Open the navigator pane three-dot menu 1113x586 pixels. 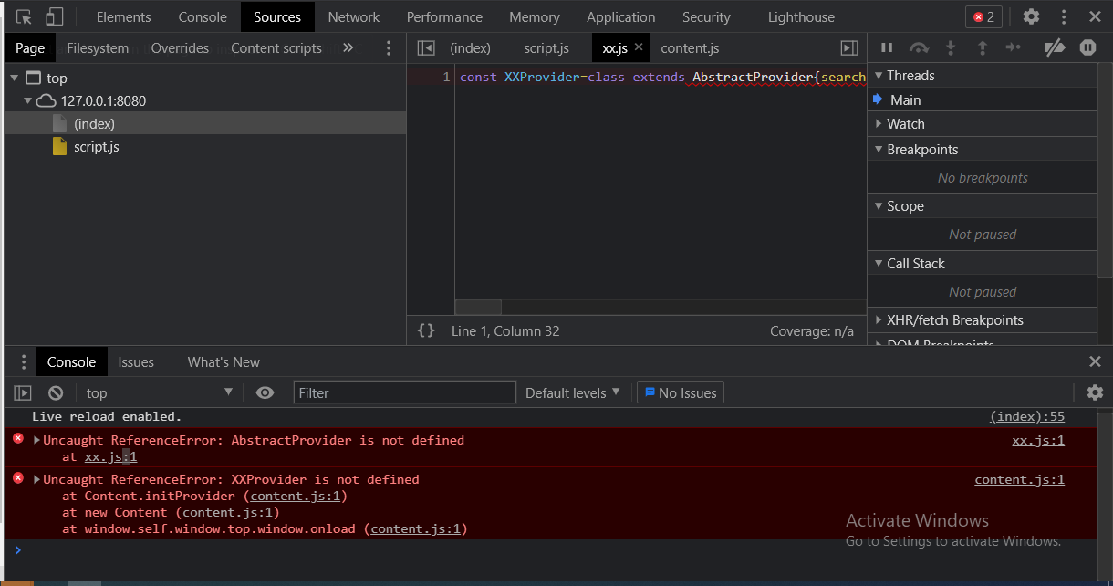point(389,47)
